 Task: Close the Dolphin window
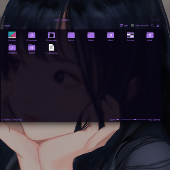point(159,20)
